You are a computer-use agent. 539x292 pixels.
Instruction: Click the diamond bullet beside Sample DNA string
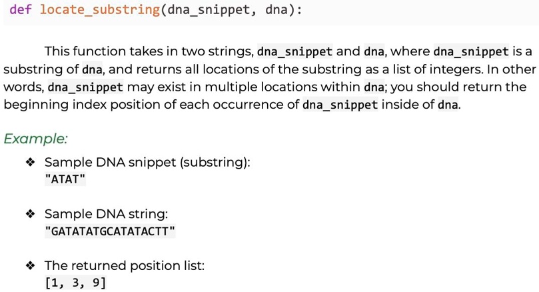(x=30, y=214)
